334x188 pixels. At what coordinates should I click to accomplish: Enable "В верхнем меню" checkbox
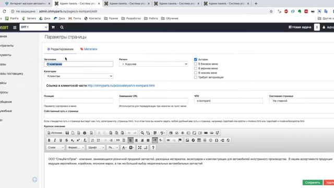(196, 68)
